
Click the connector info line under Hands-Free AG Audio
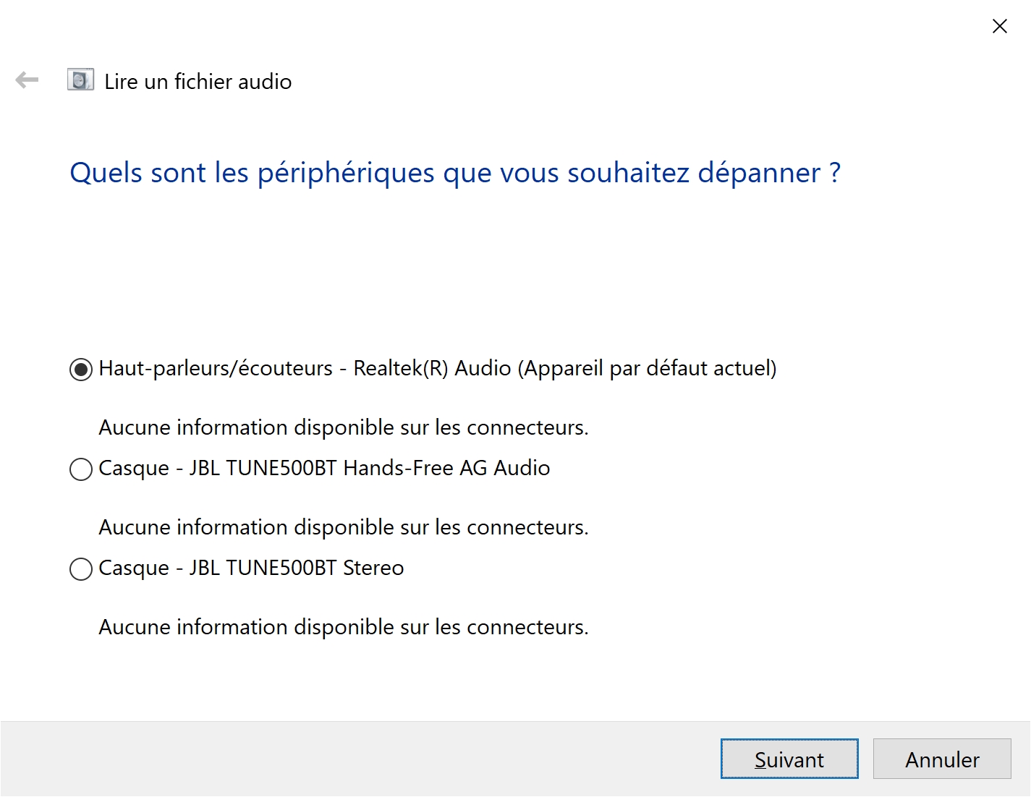click(344, 527)
